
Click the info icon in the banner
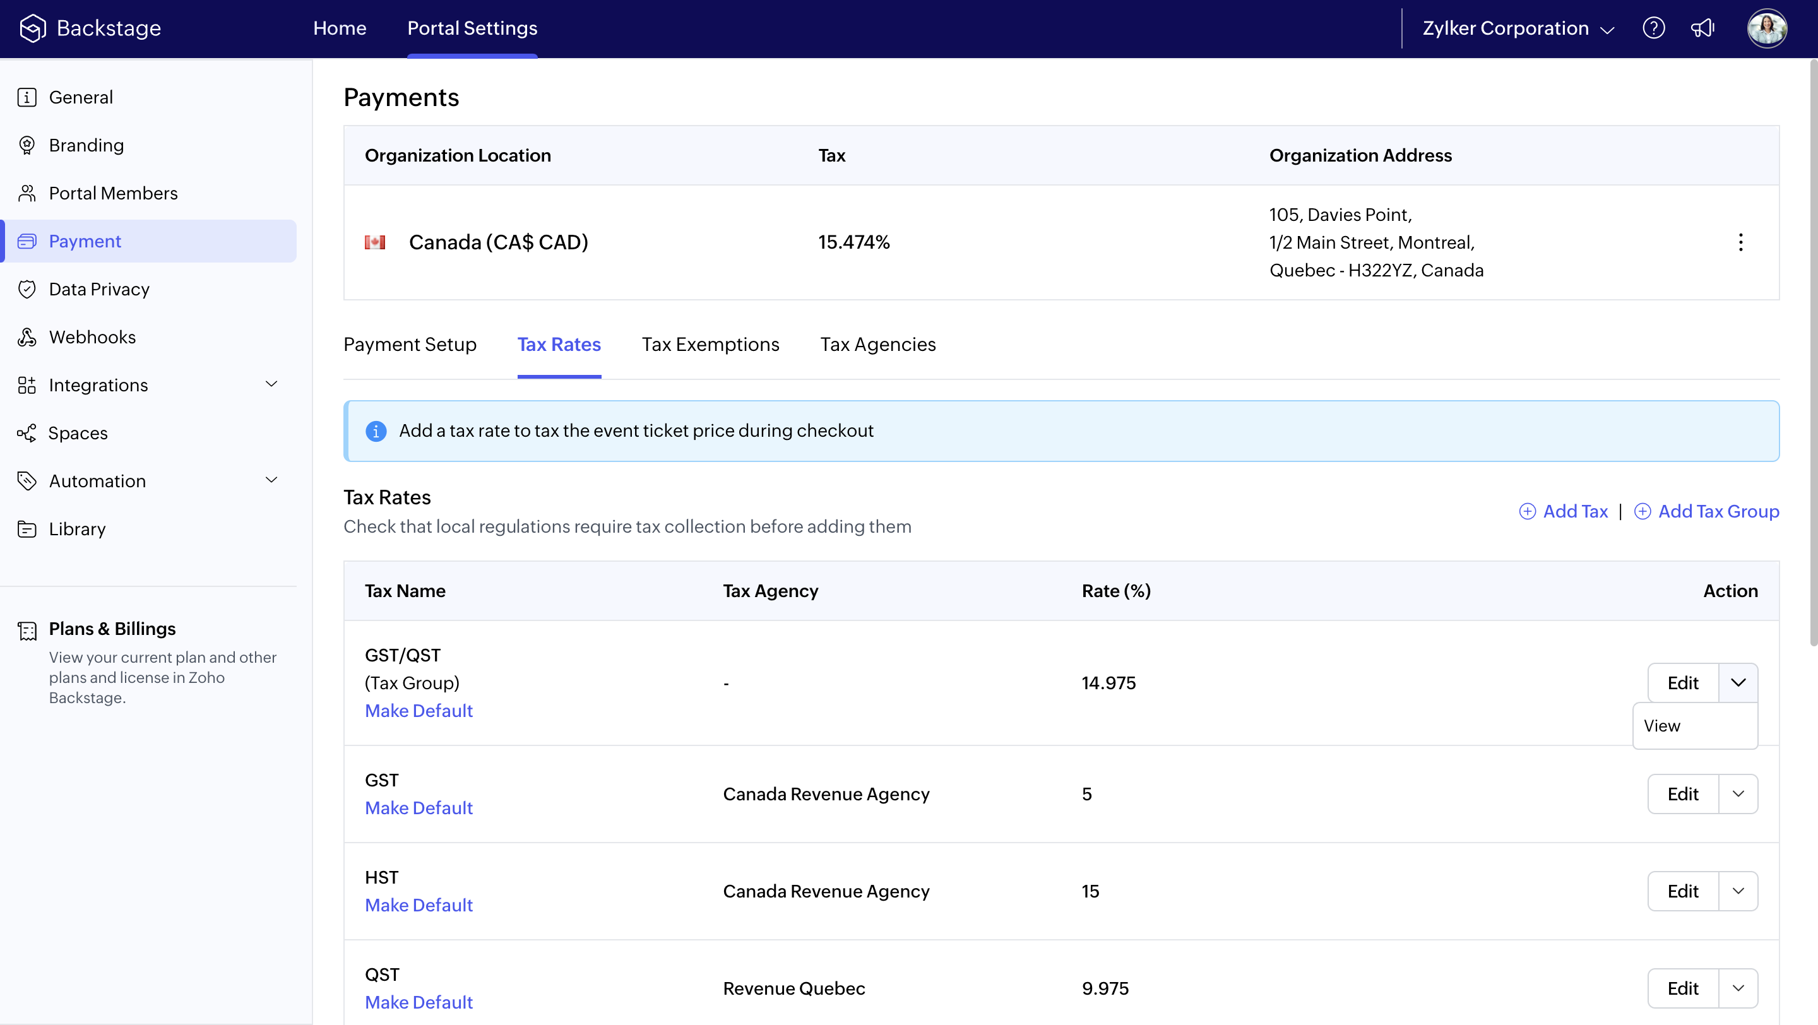(376, 431)
